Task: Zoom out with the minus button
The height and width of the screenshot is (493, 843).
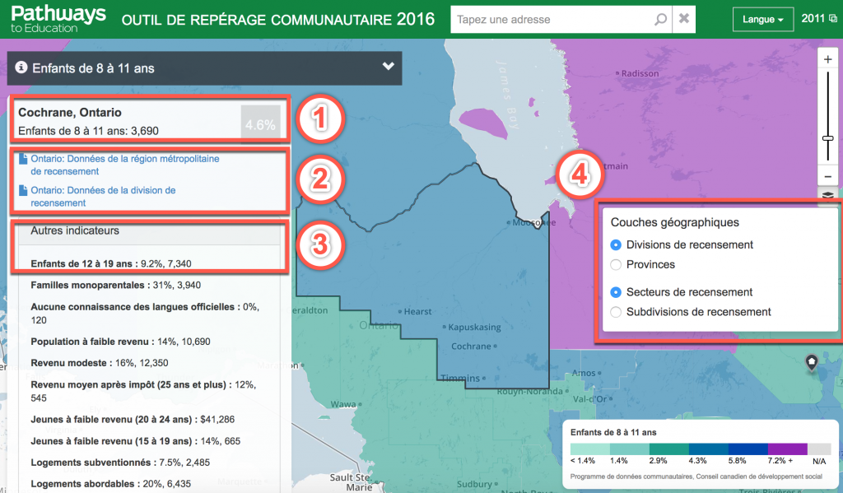Action: point(828,176)
